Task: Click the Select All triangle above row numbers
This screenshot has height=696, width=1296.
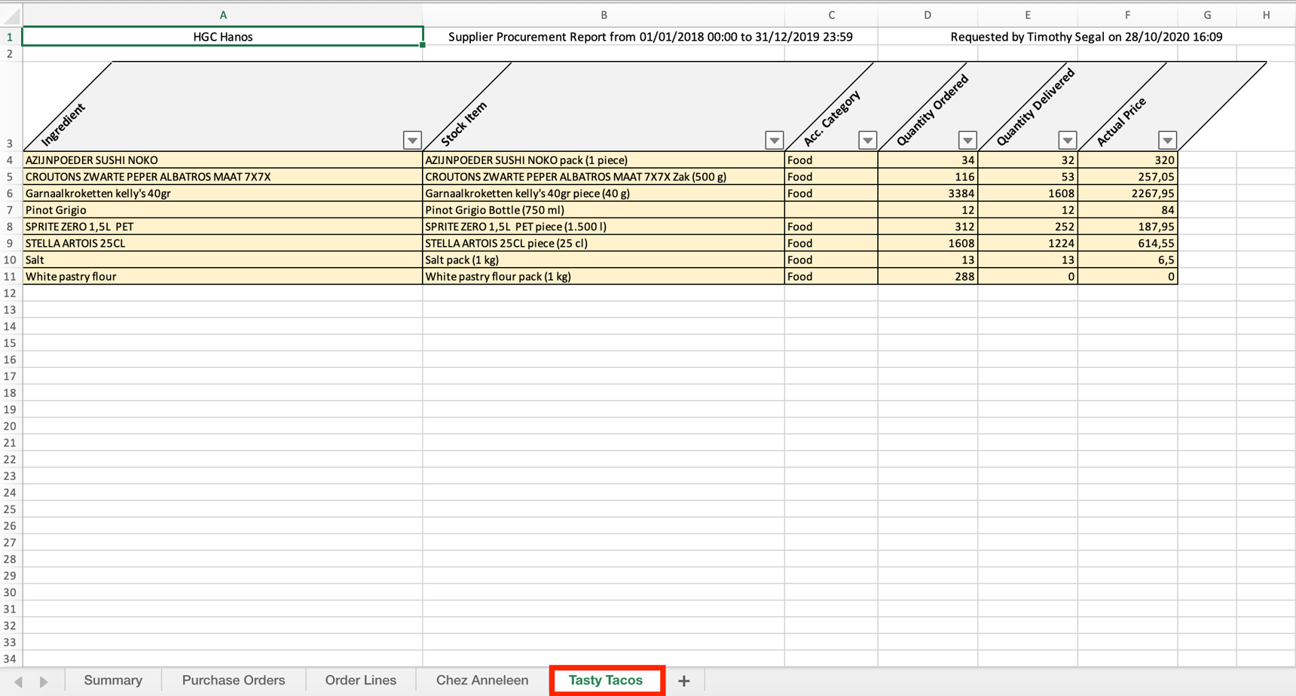Action: [x=11, y=14]
